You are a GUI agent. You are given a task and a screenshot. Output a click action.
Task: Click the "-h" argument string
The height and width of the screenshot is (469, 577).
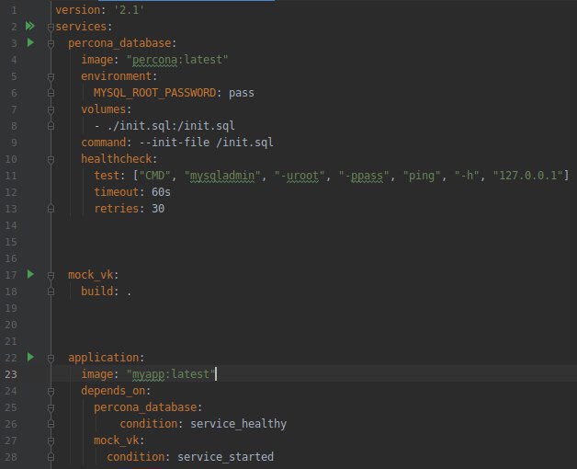[467, 176]
